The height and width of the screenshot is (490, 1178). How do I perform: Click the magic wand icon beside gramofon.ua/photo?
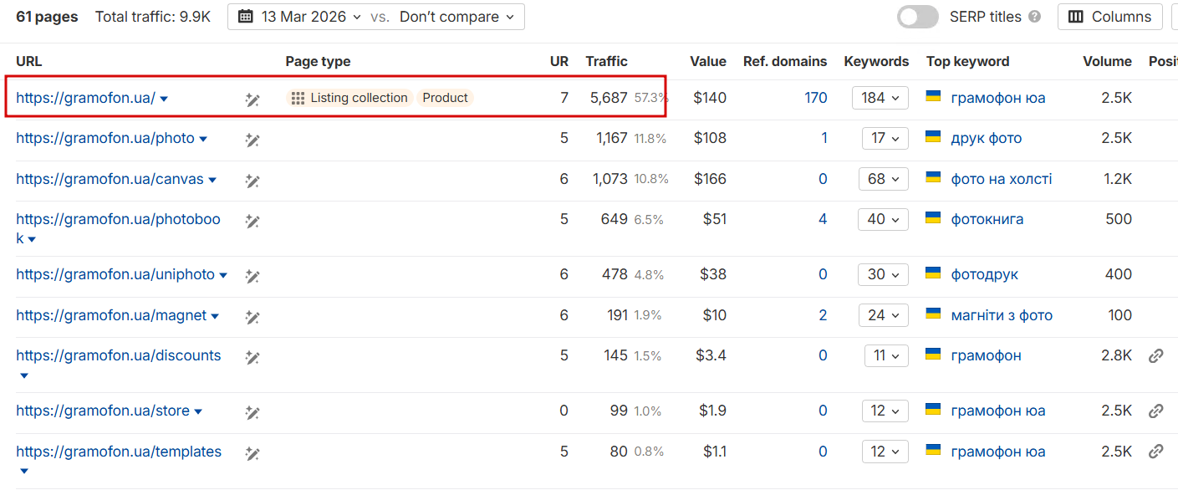pos(252,140)
